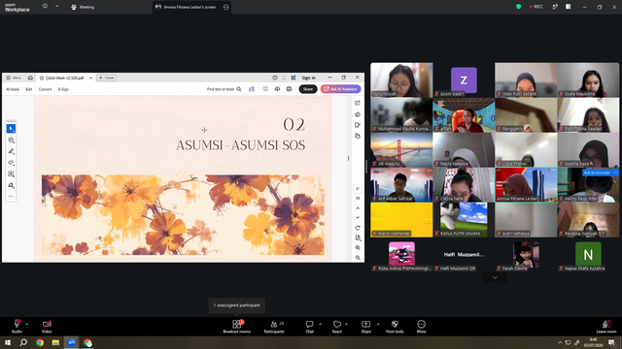Click the print icon in Acrobat toolbar
This screenshot has width=622, height=349.
[x=289, y=89]
